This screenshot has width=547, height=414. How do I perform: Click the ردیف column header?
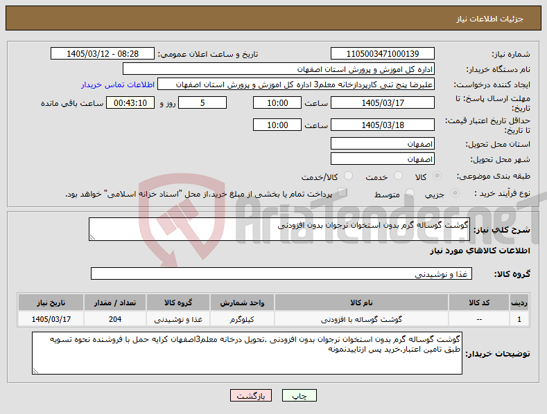pos(519,303)
